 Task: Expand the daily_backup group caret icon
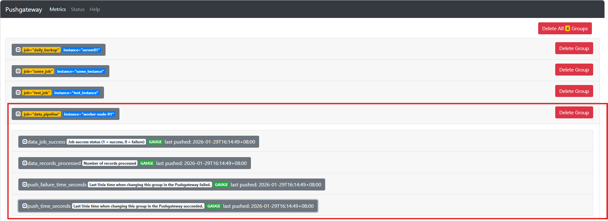click(x=18, y=50)
